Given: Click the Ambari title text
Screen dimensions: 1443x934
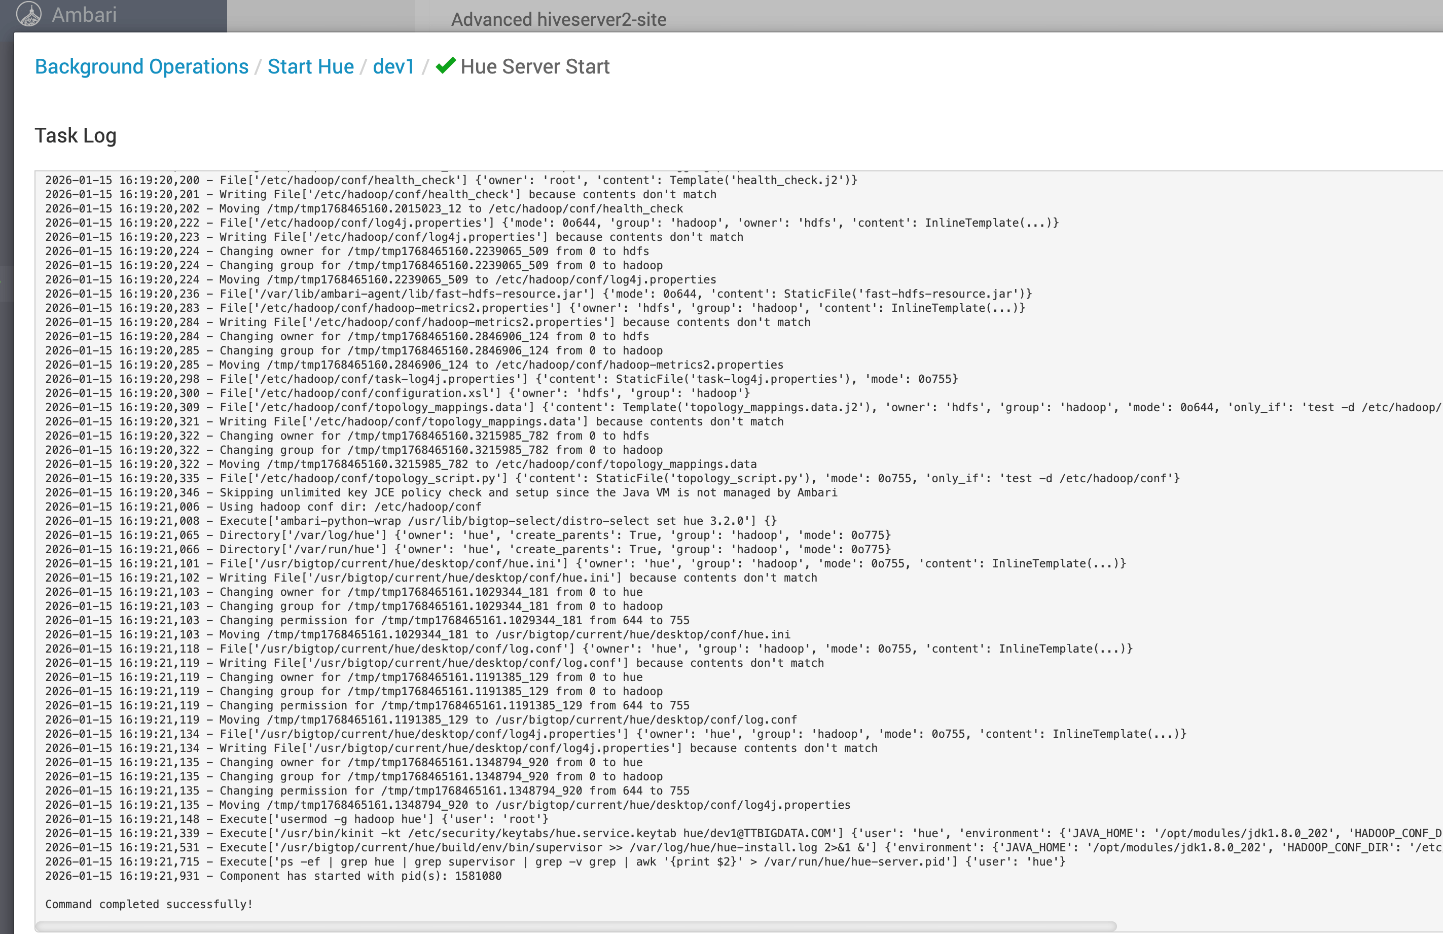Looking at the screenshot, I should [84, 15].
